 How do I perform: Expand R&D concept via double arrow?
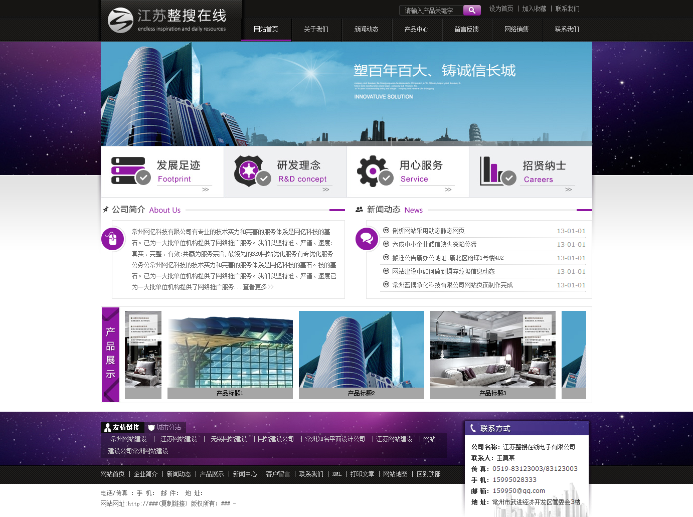[326, 190]
